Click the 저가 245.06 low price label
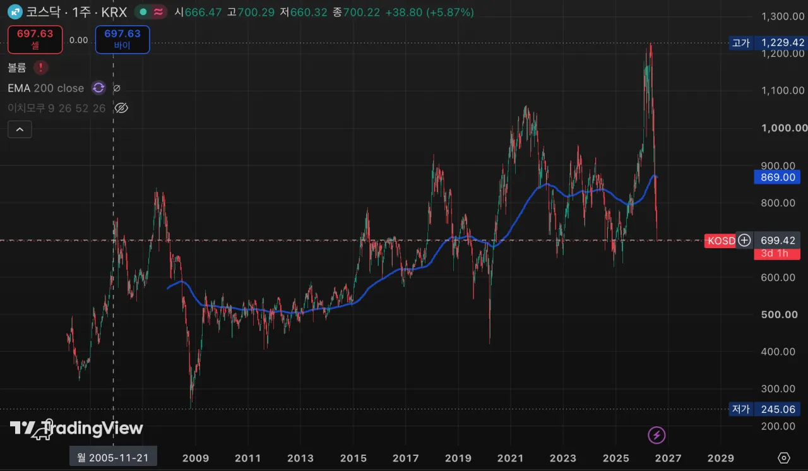The height and width of the screenshot is (471, 808). coord(764,409)
